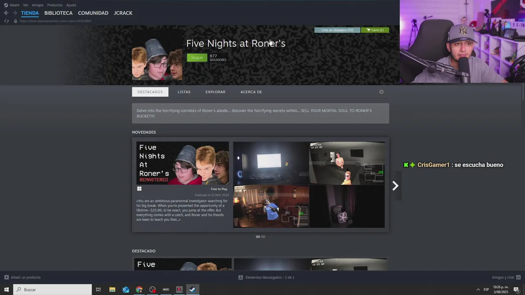Click the ESP language indicator

(486, 290)
